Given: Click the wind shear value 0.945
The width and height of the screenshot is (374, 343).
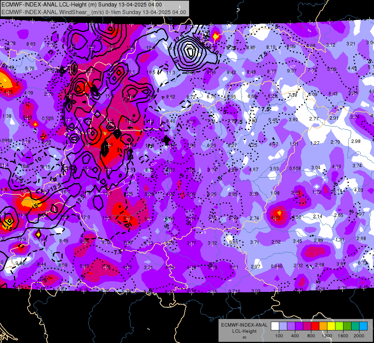Looking at the screenshot, I should coord(277,266).
